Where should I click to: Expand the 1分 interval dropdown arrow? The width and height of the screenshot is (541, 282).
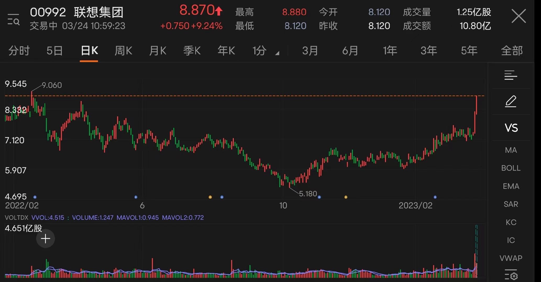pos(277,53)
